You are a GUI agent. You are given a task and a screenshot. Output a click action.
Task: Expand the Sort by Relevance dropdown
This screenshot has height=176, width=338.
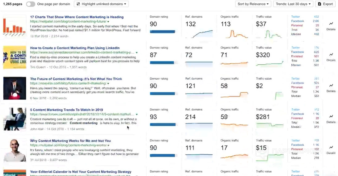tap(253, 4)
